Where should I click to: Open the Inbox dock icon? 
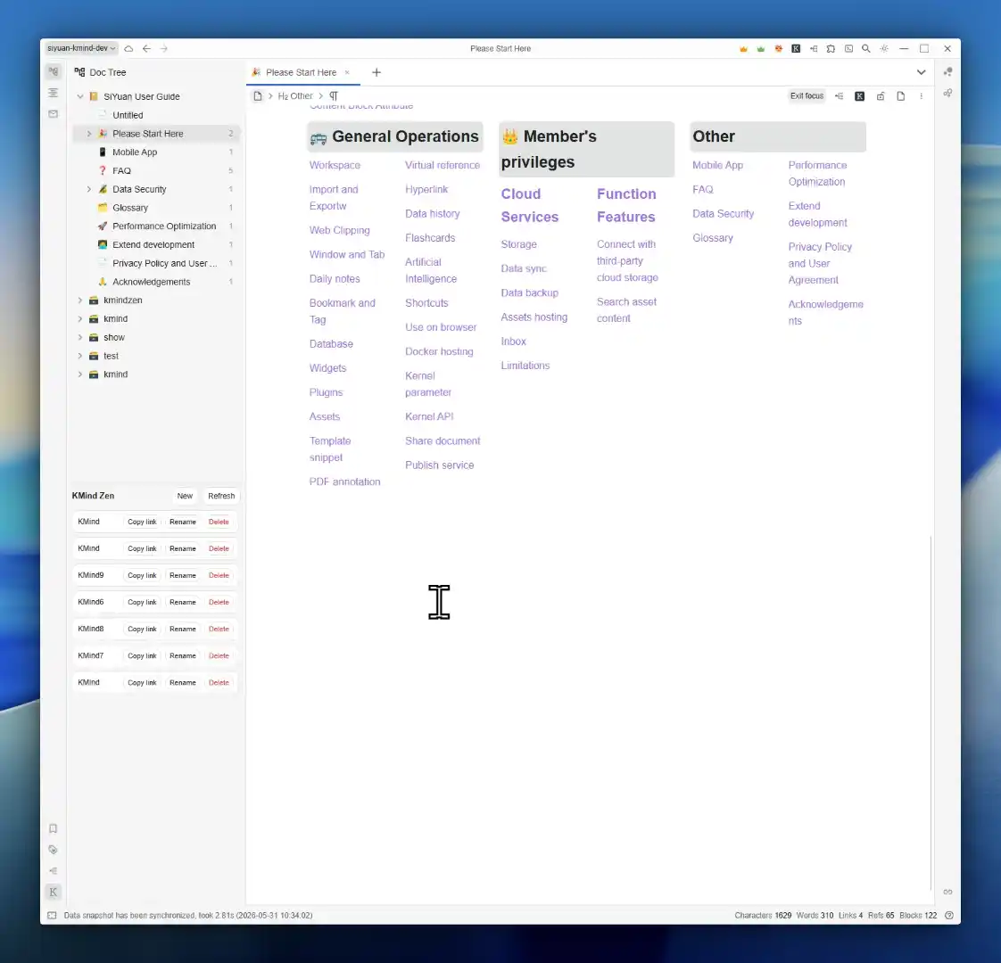(53, 114)
